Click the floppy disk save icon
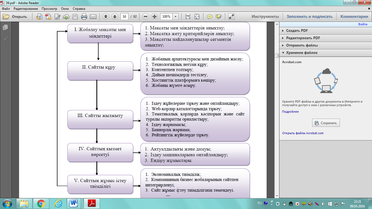 (x=75, y=17)
